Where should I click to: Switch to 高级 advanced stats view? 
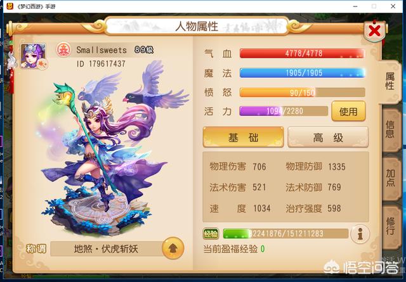328,137
